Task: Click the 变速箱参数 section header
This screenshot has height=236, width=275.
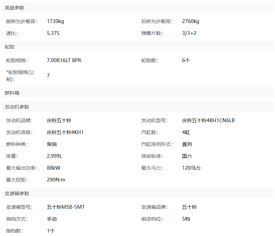Action: point(17,193)
